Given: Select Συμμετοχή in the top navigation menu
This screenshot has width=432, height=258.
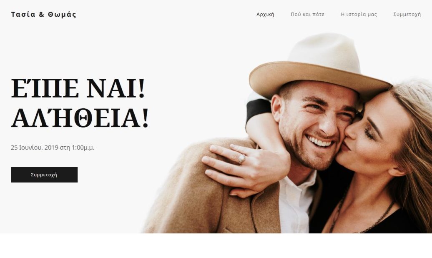Looking at the screenshot, I should (x=407, y=14).
